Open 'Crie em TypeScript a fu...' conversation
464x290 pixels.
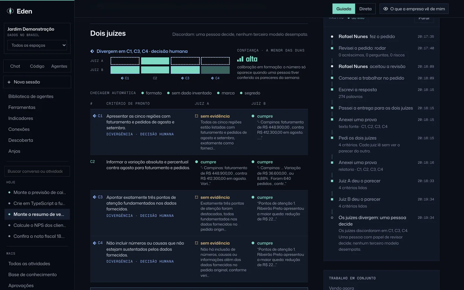tap(37, 203)
